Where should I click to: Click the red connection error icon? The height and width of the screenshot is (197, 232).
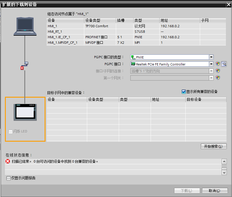tap(22, 68)
